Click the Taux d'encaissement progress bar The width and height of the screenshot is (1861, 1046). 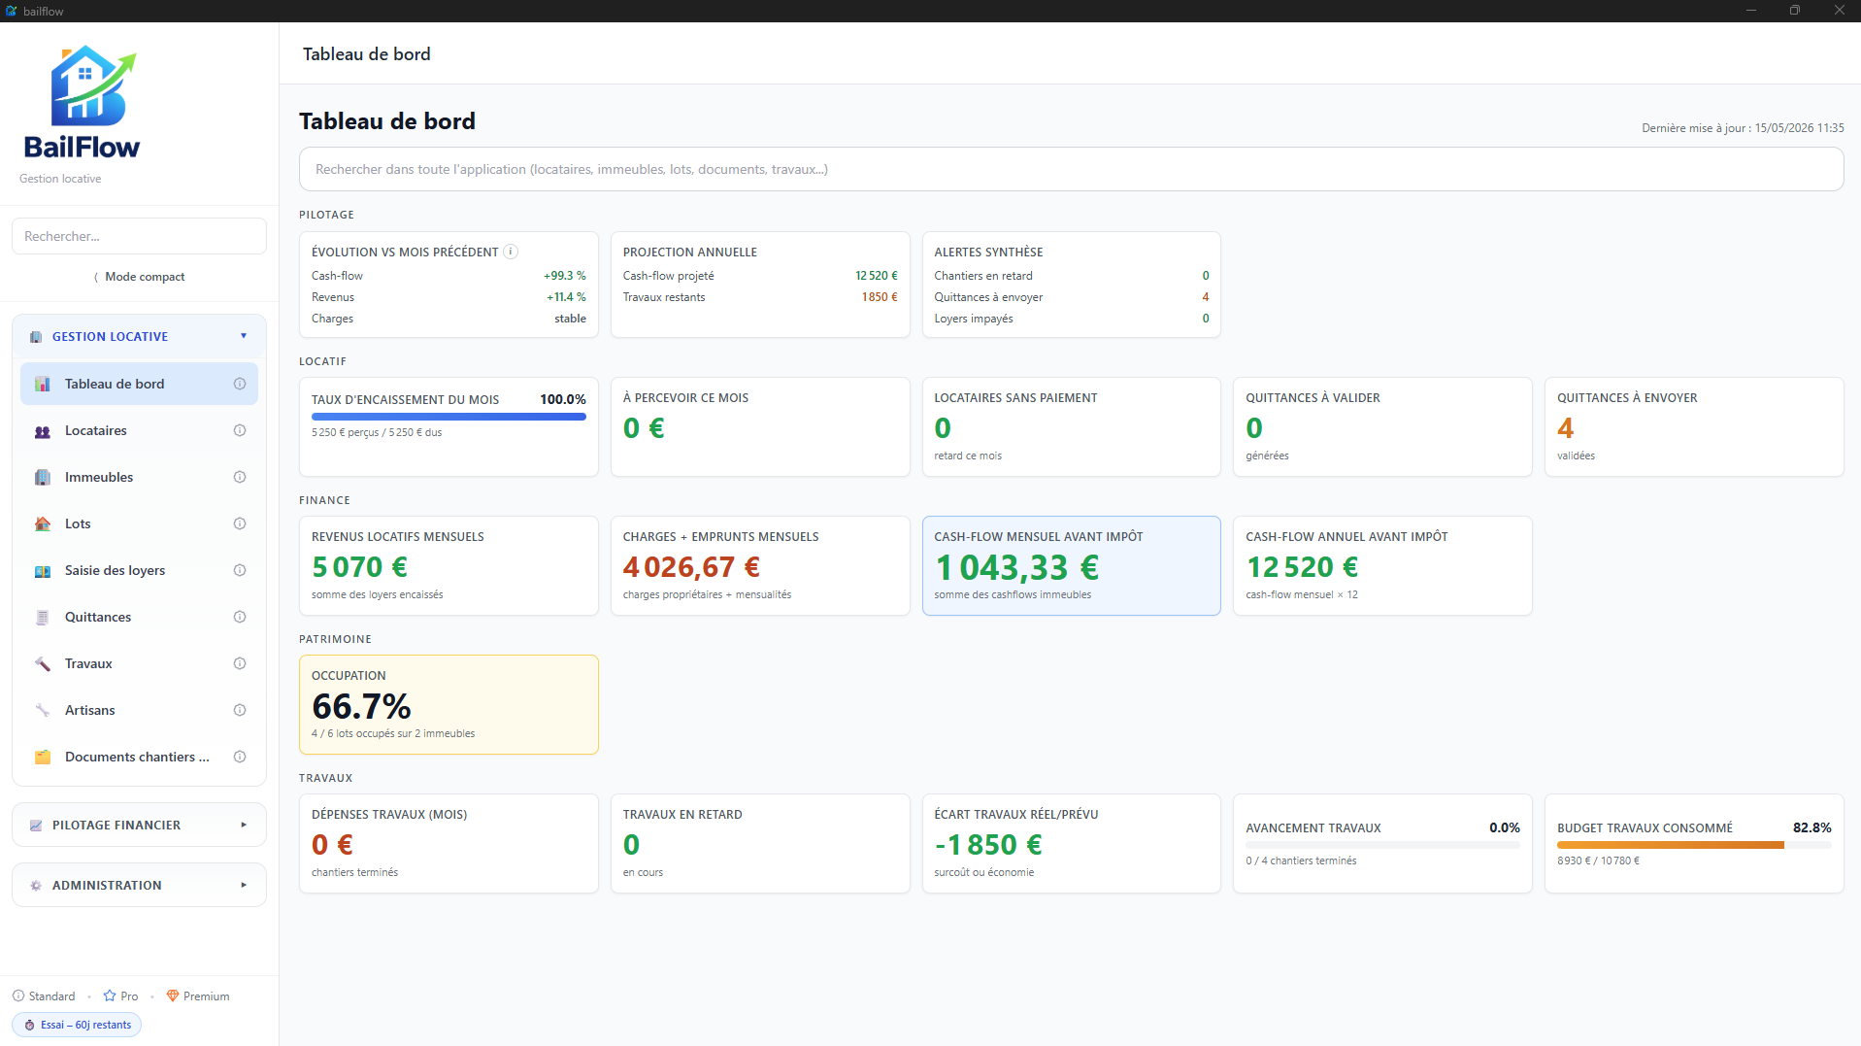click(x=449, y=417)
